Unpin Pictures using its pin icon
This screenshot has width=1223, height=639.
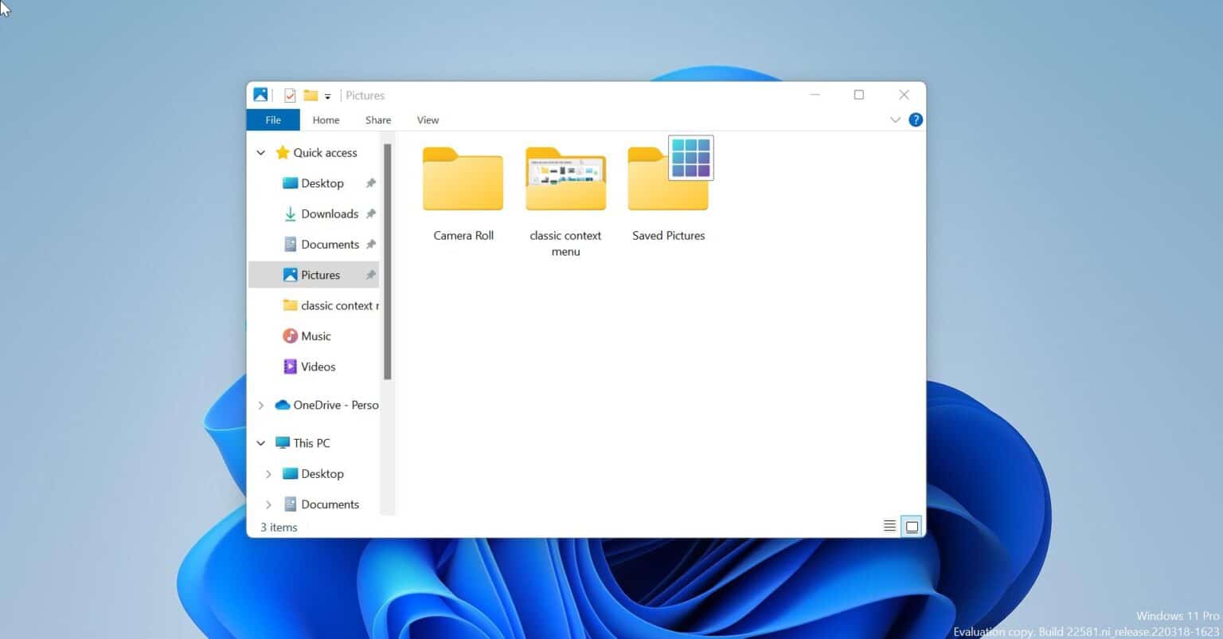(x=370, y=275)
